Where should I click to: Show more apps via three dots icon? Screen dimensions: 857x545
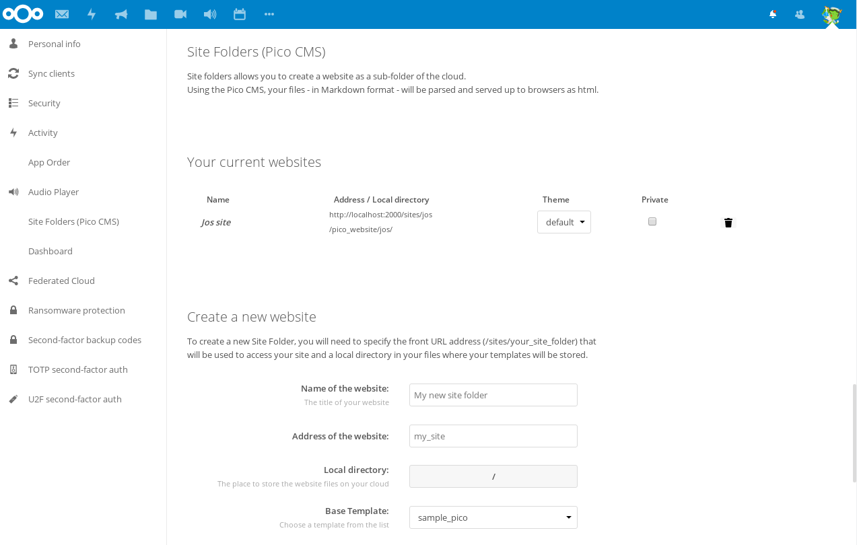point(269,14)
